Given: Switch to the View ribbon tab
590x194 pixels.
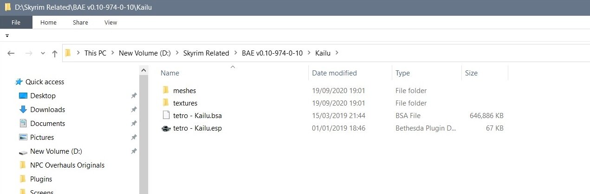Looking at the screenshot, I should (x=110, y=22).
